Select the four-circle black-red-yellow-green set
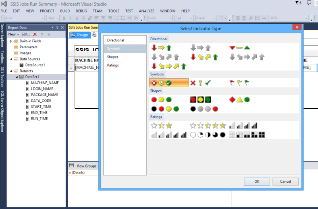Image resolution: width=318 pixels, height=209 pixels. (x=165, y=109)
